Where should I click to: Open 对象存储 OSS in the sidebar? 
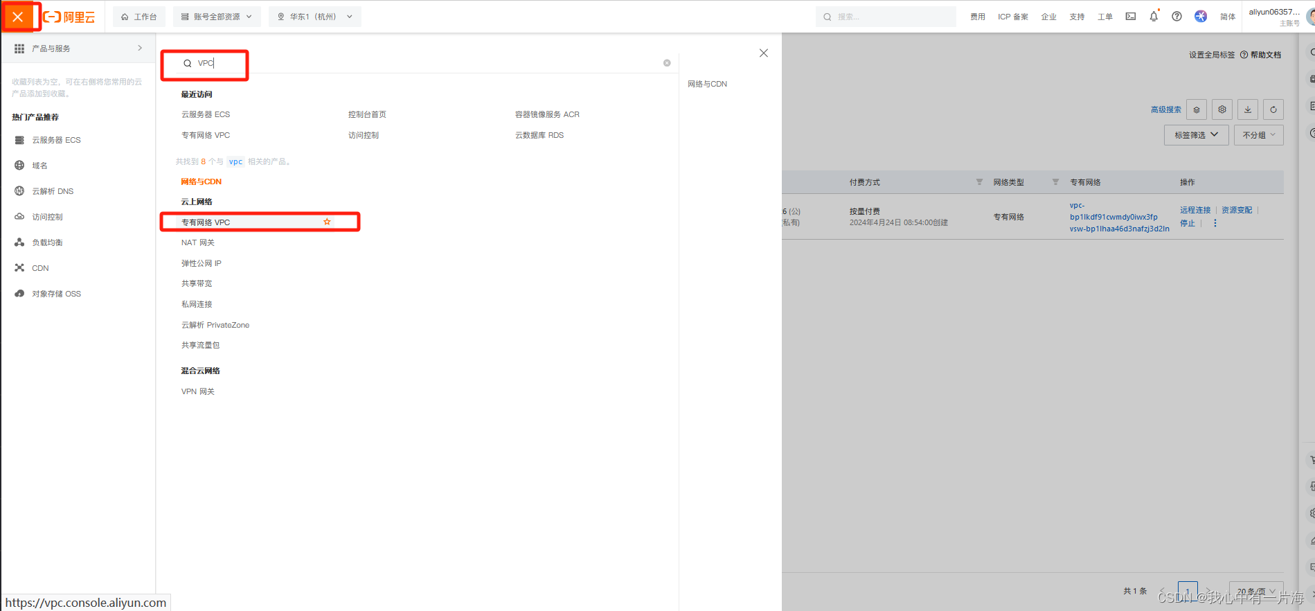click(x=56, y=294)
